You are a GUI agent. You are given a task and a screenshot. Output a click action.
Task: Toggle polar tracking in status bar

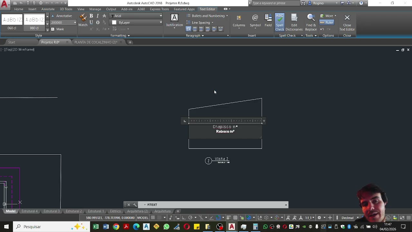[x=190, y=217]
